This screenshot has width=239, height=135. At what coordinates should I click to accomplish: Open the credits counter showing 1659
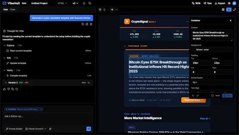[196, 3]
